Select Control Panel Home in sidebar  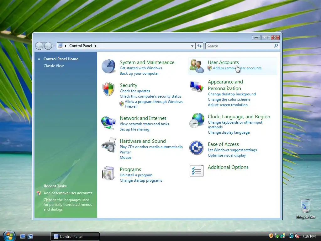61,59
